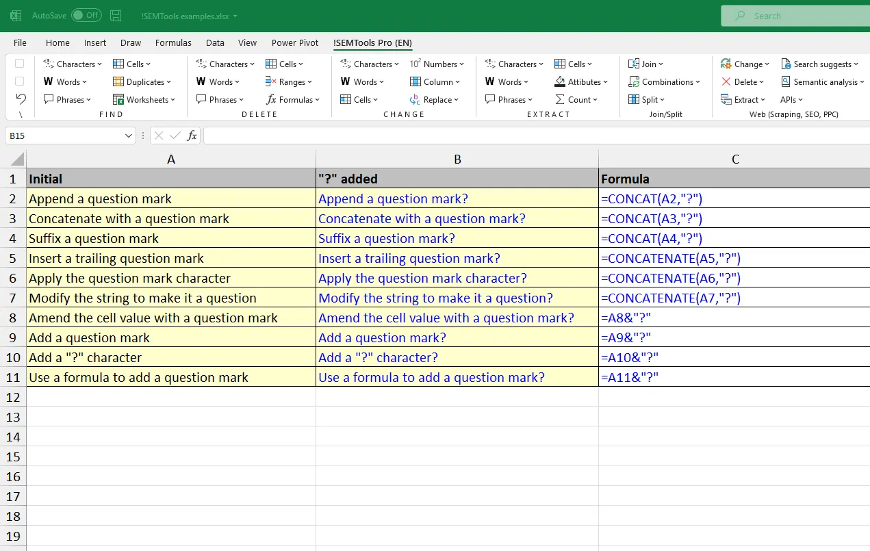Click the Numbers icon
The image size is (870, 551).
point(415,64)
